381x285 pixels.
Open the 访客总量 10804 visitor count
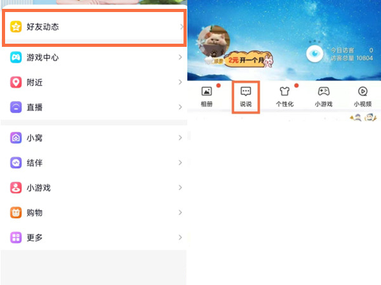click(x=352, y=58)
